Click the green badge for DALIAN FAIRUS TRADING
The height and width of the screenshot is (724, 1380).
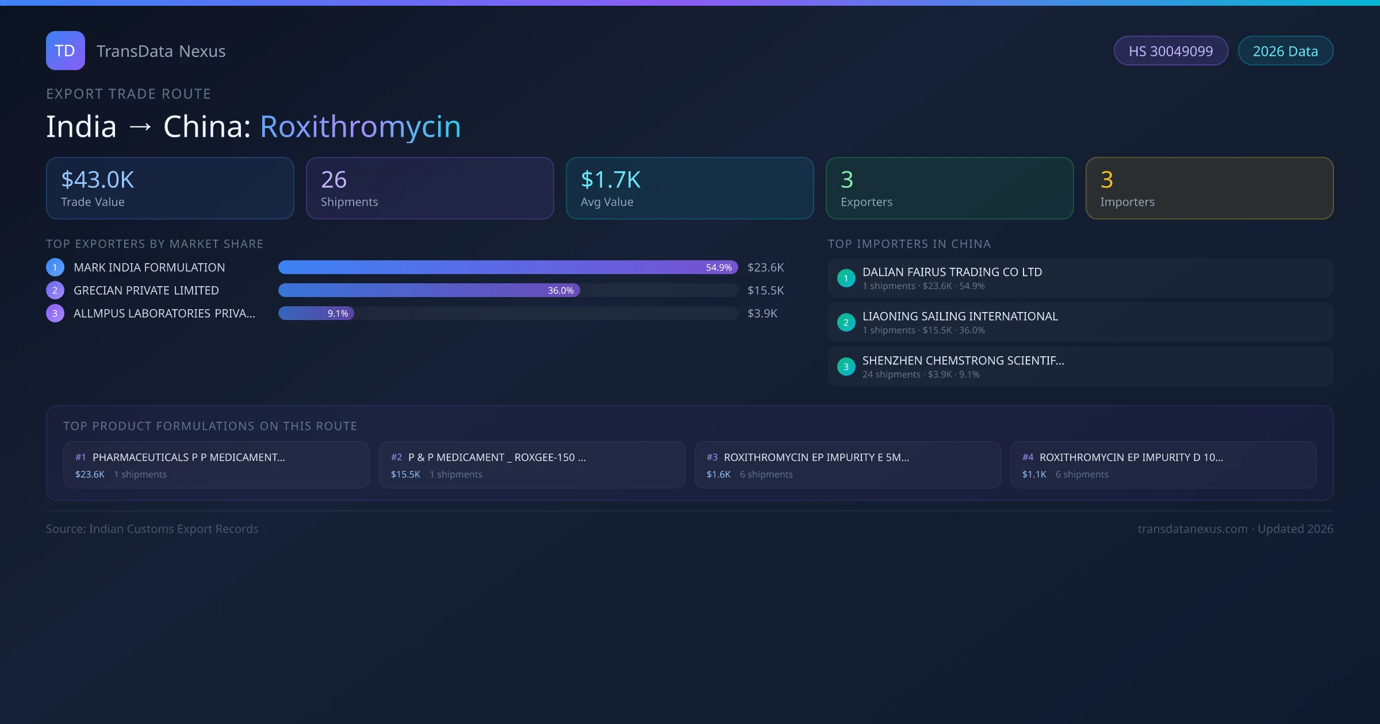click(x=846, y=278)
